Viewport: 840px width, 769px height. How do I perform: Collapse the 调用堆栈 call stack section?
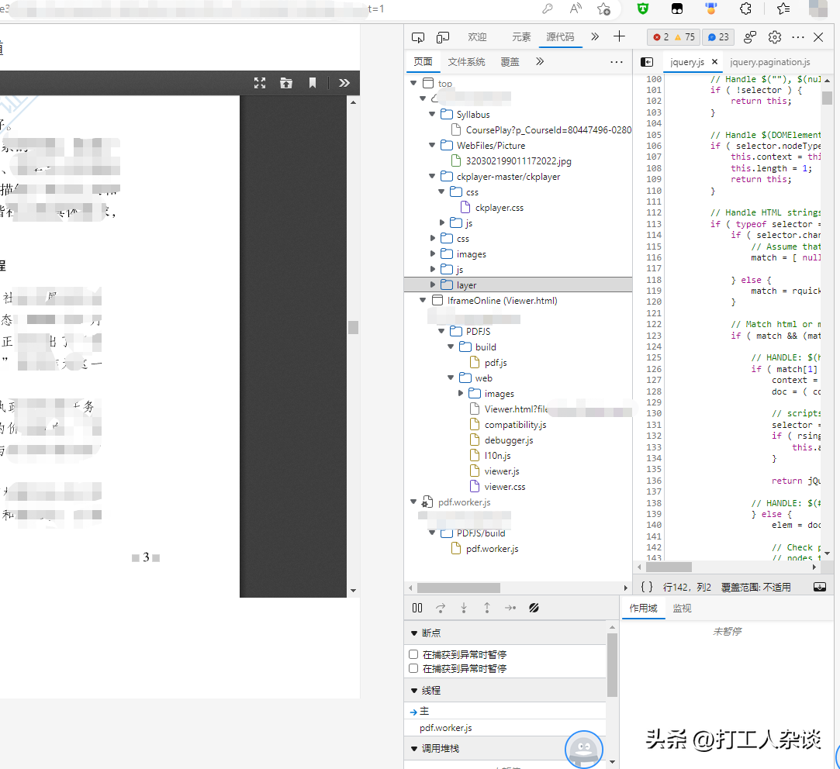413,749
